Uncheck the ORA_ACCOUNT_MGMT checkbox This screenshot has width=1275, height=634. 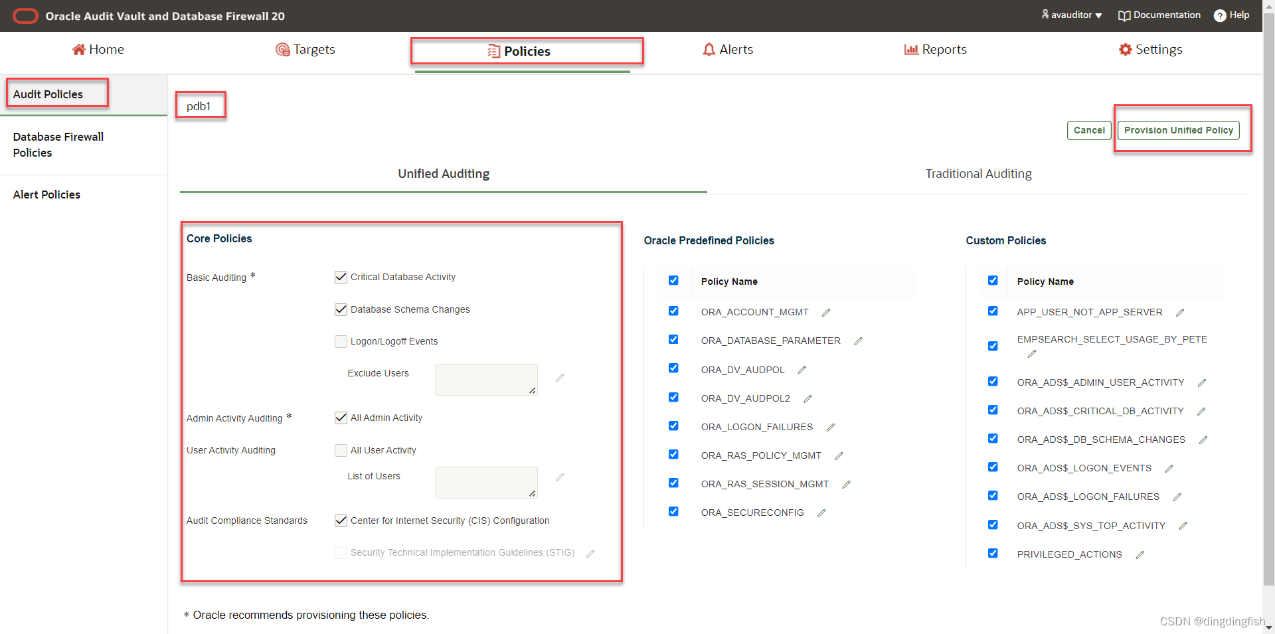coord(673,311)
